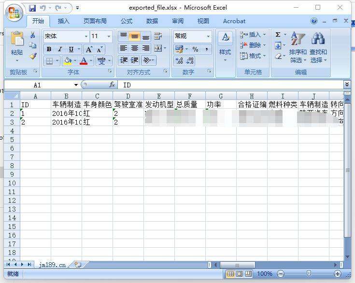Align text right

[x=146, y=48]
